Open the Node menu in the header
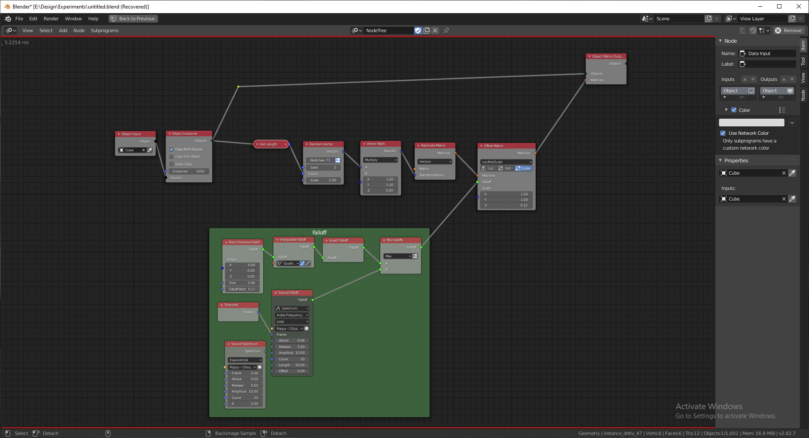This screenshot has width=809, height=438. (79, 30)
